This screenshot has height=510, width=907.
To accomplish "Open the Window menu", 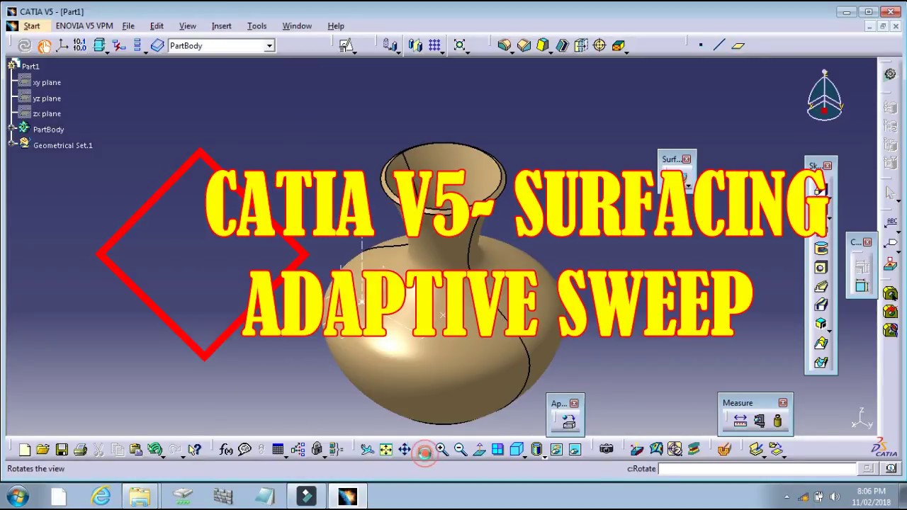I will click(297, 26).
